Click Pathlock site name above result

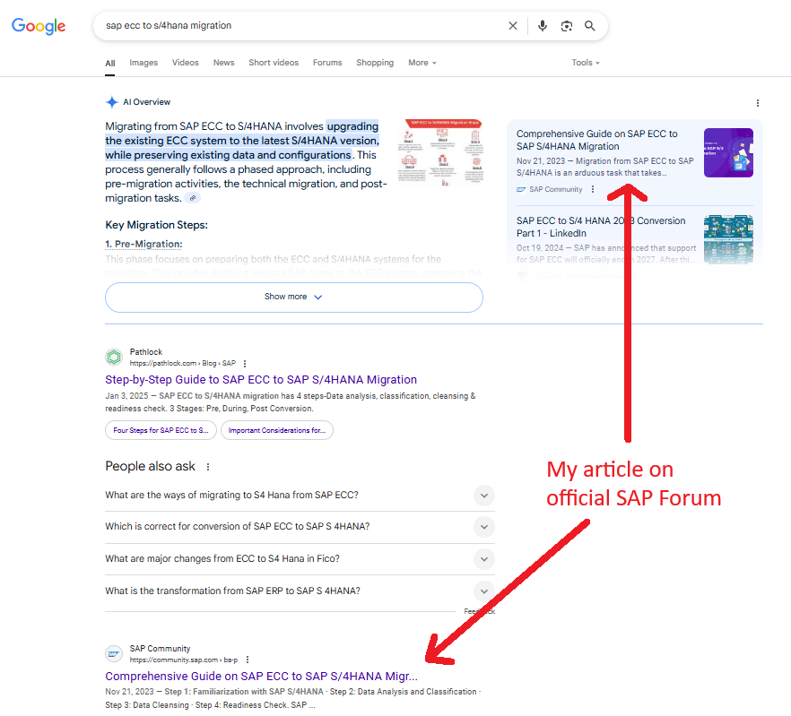pyautogui.click(x=146, y=352)
